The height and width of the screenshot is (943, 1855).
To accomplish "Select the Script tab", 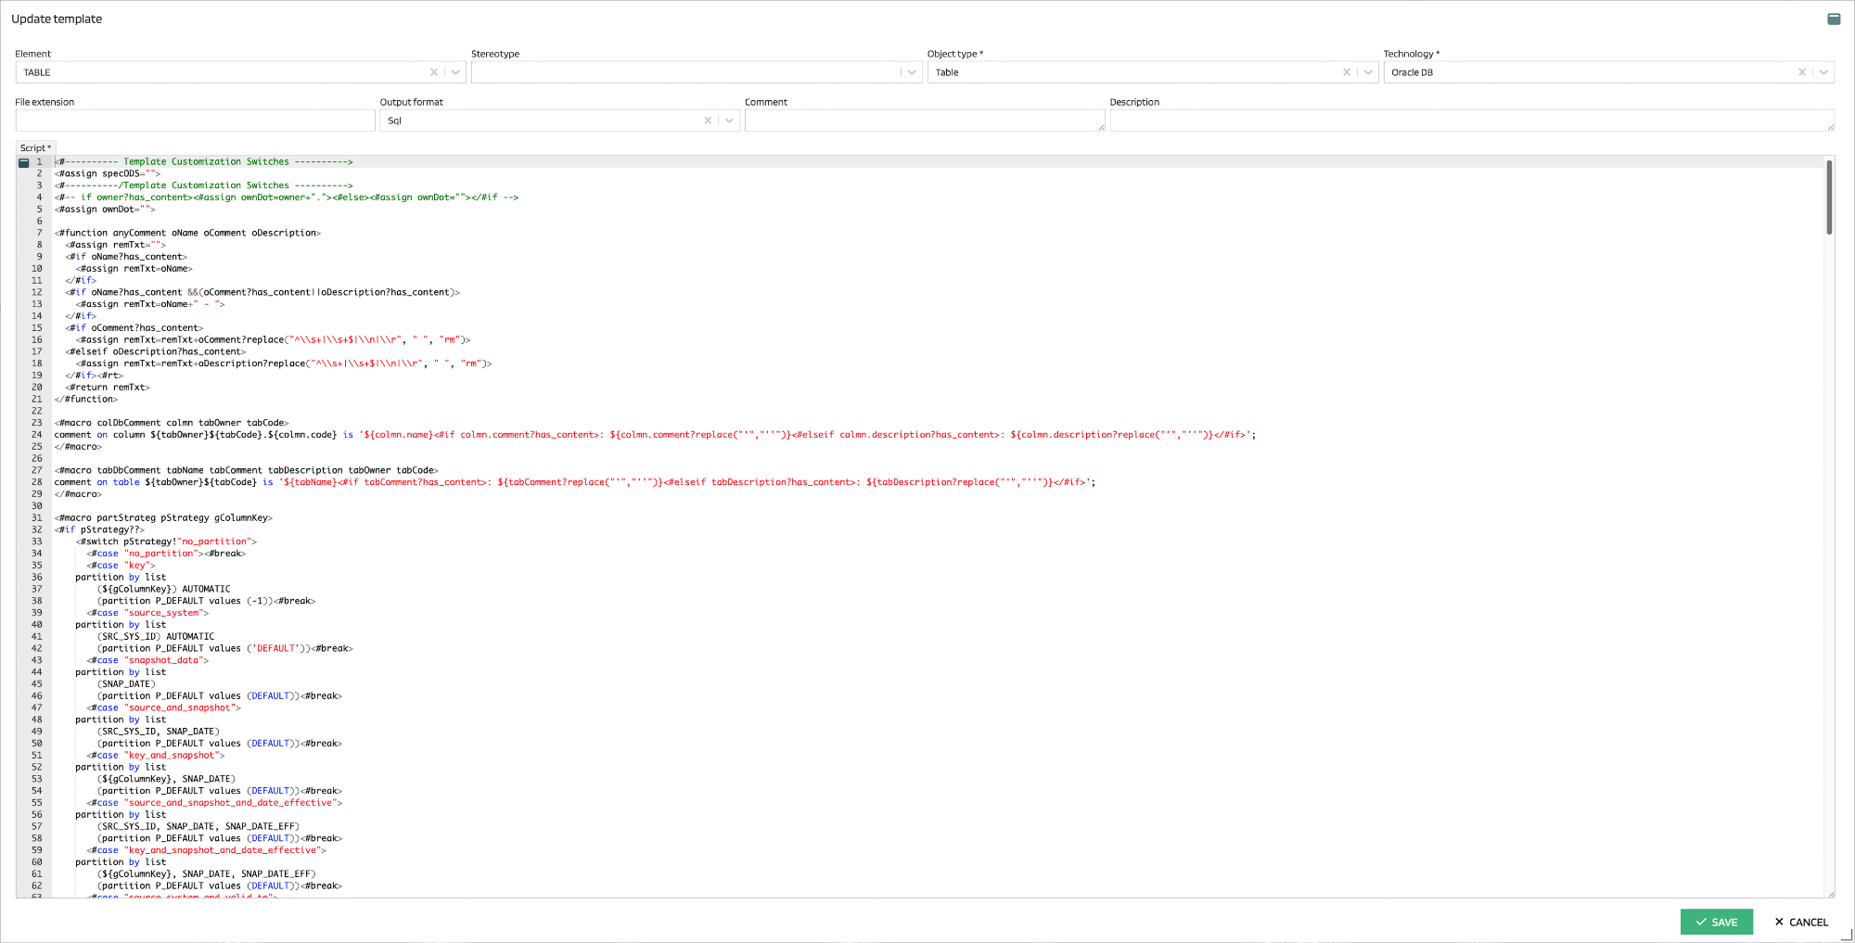I will [36, 148].
